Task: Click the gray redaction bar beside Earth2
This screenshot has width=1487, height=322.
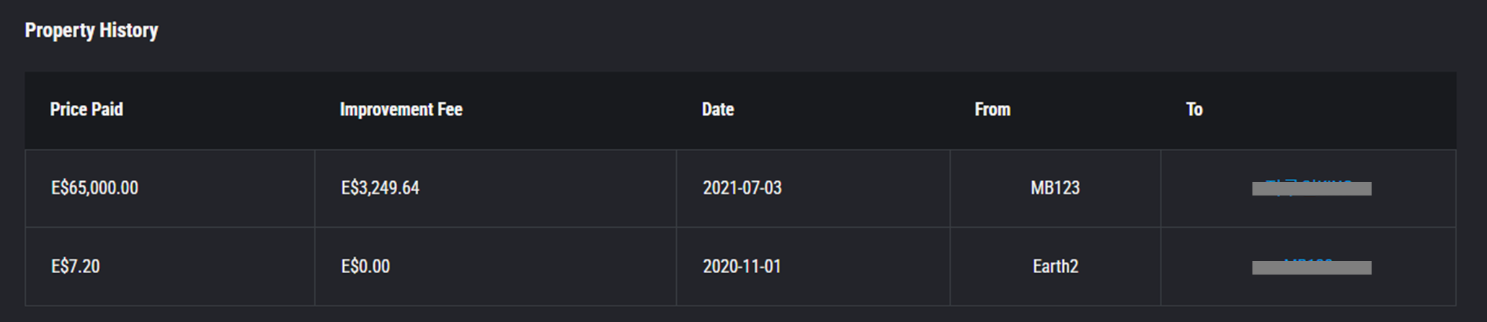Action: click(x=1312, y=268)
